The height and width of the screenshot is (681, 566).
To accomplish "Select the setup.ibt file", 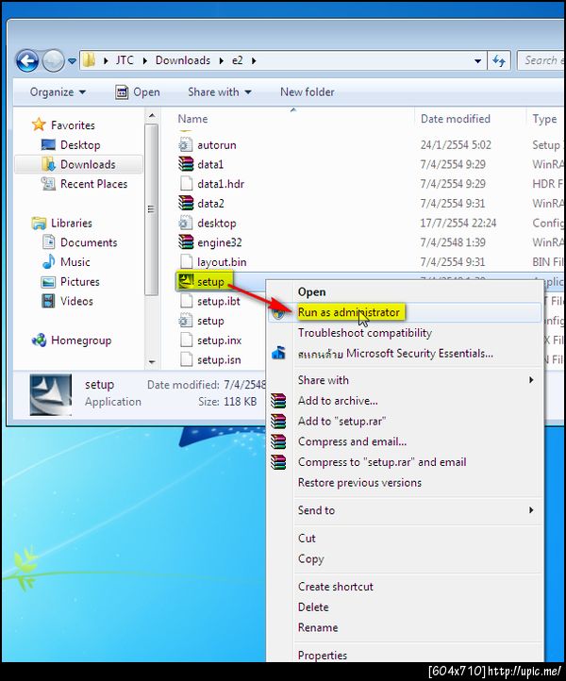I will 219,301.
